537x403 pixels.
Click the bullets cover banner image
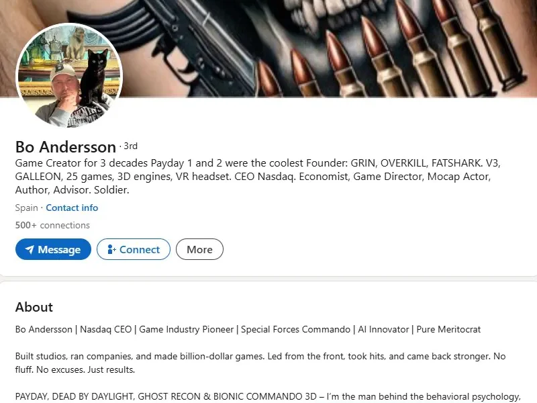pyautogui.click(x=329, y=48)
